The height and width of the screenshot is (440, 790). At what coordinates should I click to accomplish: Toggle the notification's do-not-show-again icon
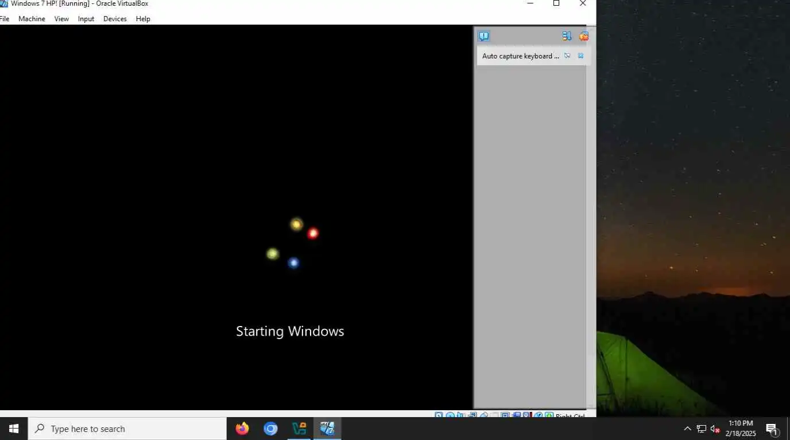point(567,56)
